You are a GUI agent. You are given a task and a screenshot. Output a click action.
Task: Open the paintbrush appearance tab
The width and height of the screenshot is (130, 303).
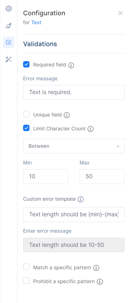tap(9, 26)
